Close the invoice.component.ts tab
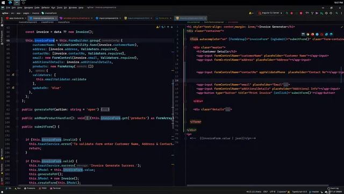Image resolution: width=344 pixels, height=194 pixels. tap(56, 18)
